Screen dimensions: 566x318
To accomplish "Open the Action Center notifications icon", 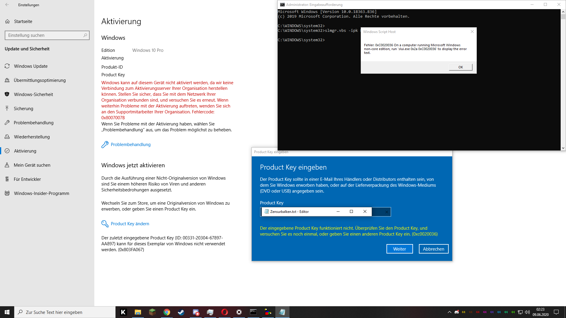I will pos(556,312).
